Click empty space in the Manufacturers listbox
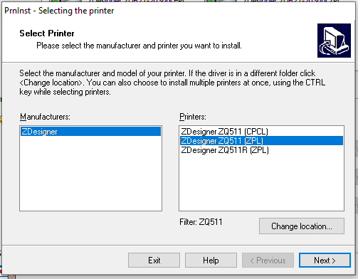Viewport: 358px width, 279px height. coord(90,174)
